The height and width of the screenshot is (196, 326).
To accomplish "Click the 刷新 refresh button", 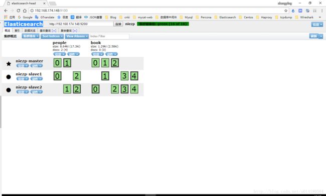I will click(x=314, y=36).
